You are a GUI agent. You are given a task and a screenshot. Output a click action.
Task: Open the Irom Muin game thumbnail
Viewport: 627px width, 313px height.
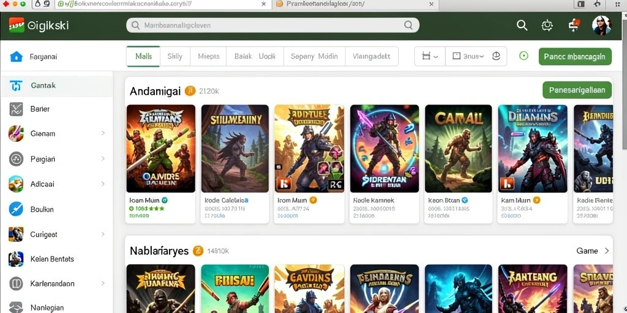(309, 149)
